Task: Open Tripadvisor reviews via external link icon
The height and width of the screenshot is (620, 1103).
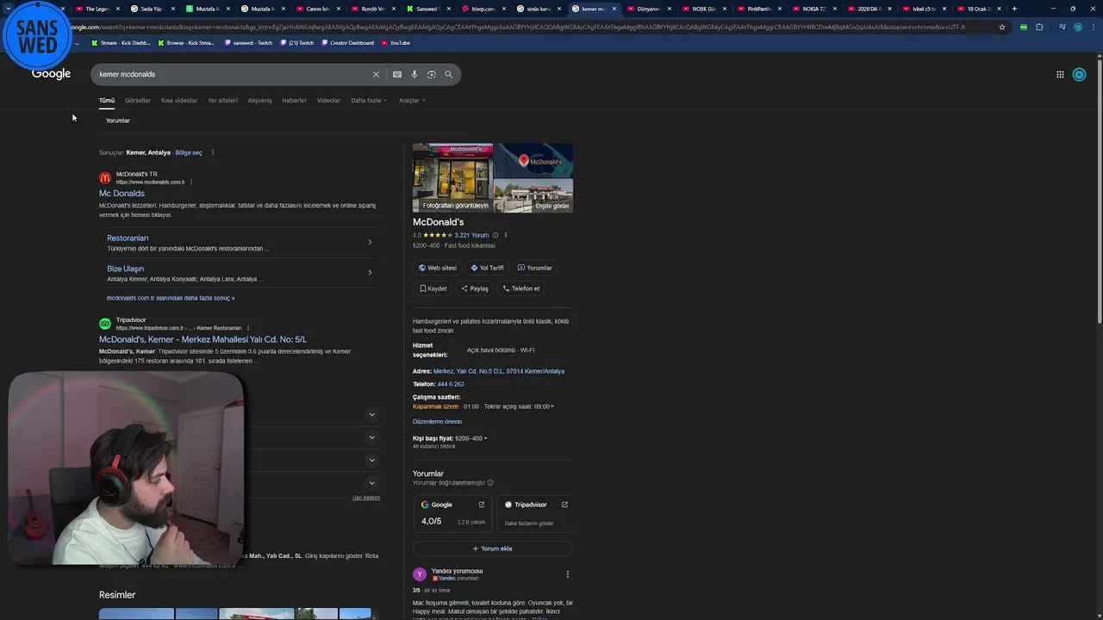Action: click(564, 505)
